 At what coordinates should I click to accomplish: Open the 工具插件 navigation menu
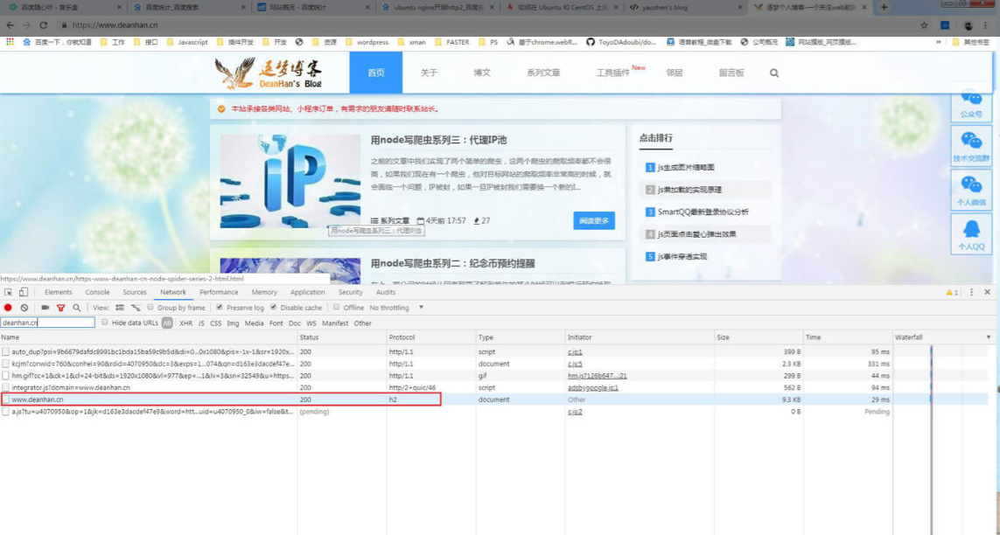tap(613, 73)
